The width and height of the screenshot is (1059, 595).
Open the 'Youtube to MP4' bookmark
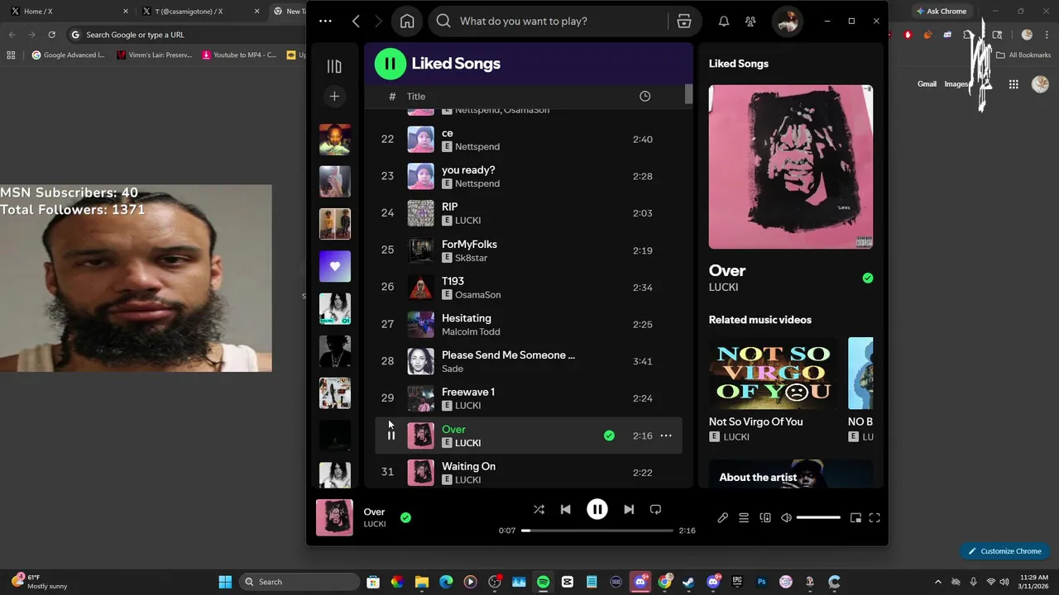pos(238,55)
